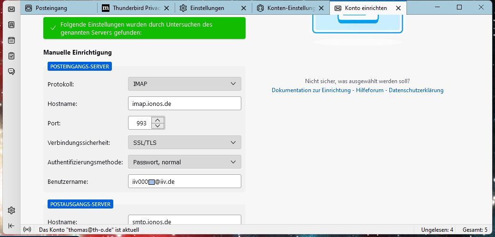Open Address Book from sidebar
The height and width of the screenshot is (237, 495).
point(11,25)
